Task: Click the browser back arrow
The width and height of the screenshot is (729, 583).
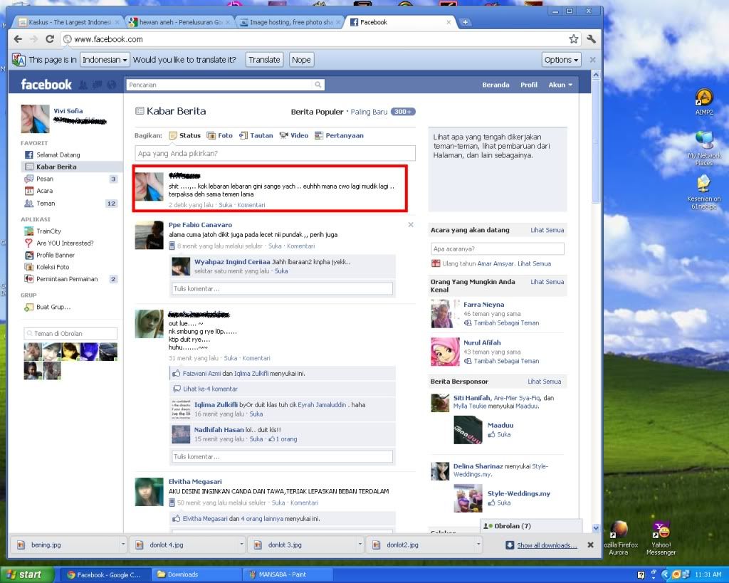Action: (x=18, y=39)
